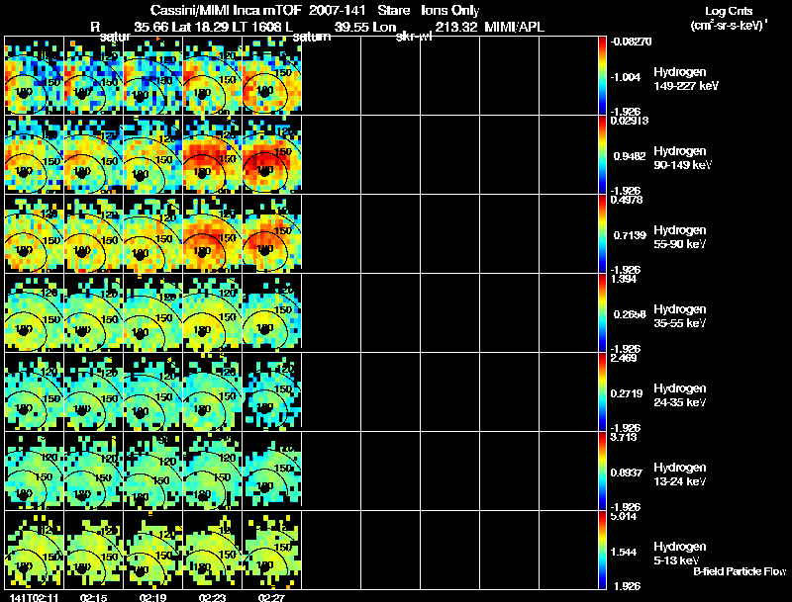Click the 'Hydrogen 55-90 keV' label
Screen dimensions: 792x602
point(680,237)
